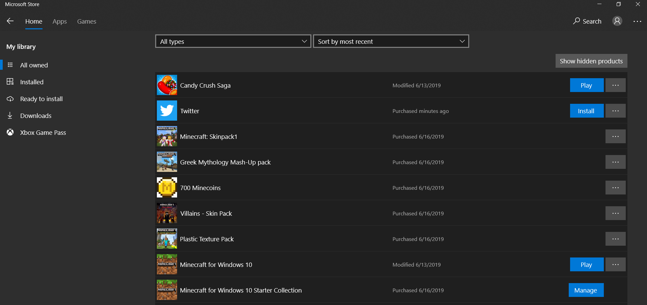Viewport: 647px width, 305px height.
Task: Click the Minecraft: Skinpack1 thumbnail
Action: click(167, 136)
